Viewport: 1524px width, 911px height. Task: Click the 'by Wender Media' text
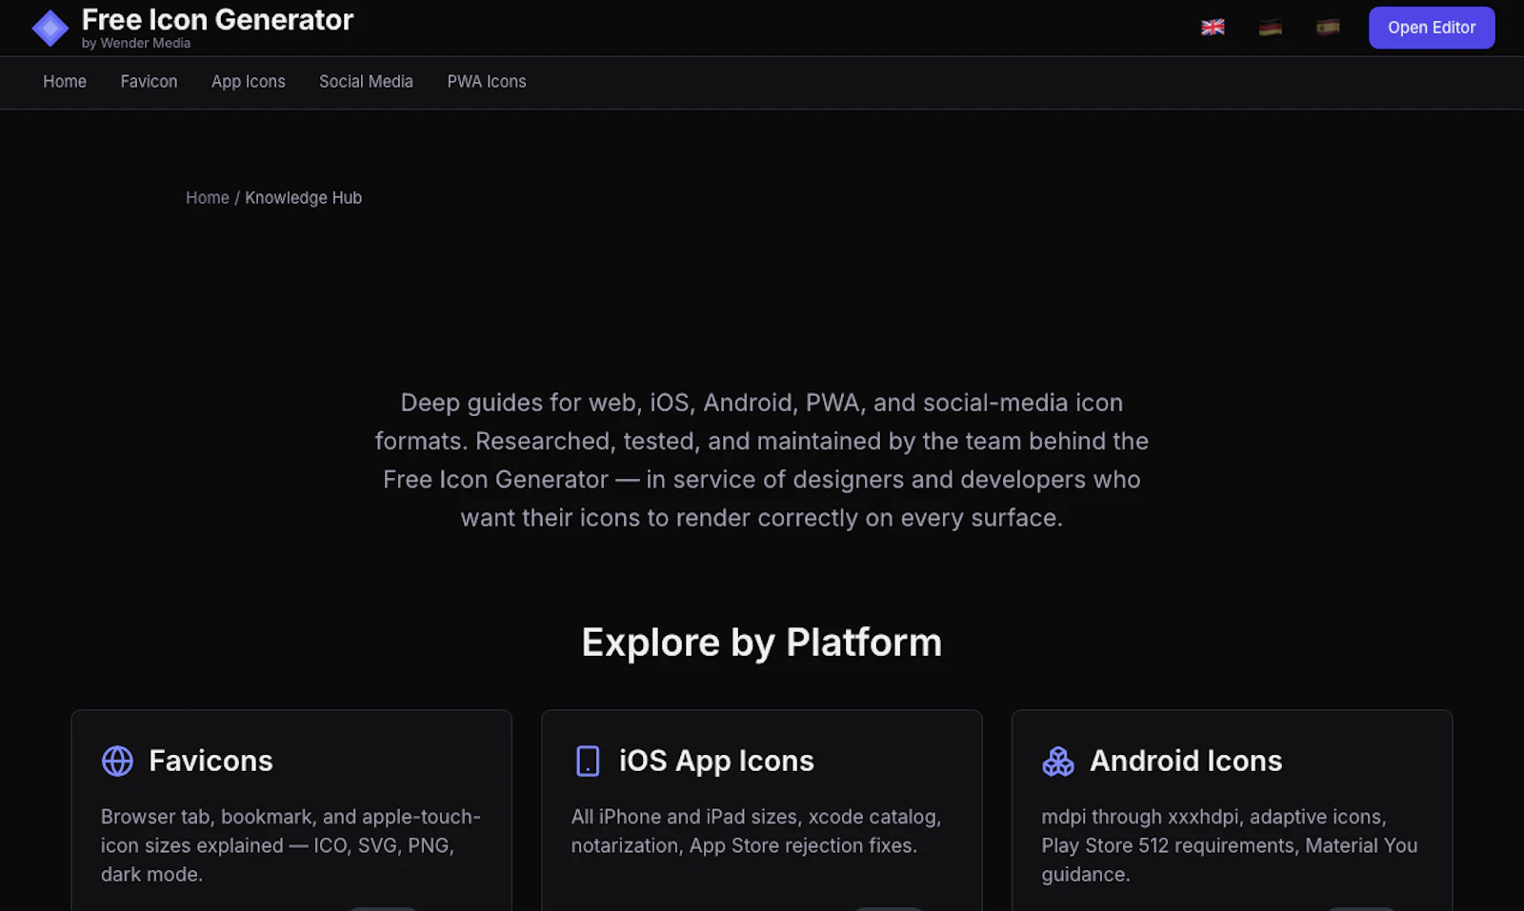click(x=136, y=44)
